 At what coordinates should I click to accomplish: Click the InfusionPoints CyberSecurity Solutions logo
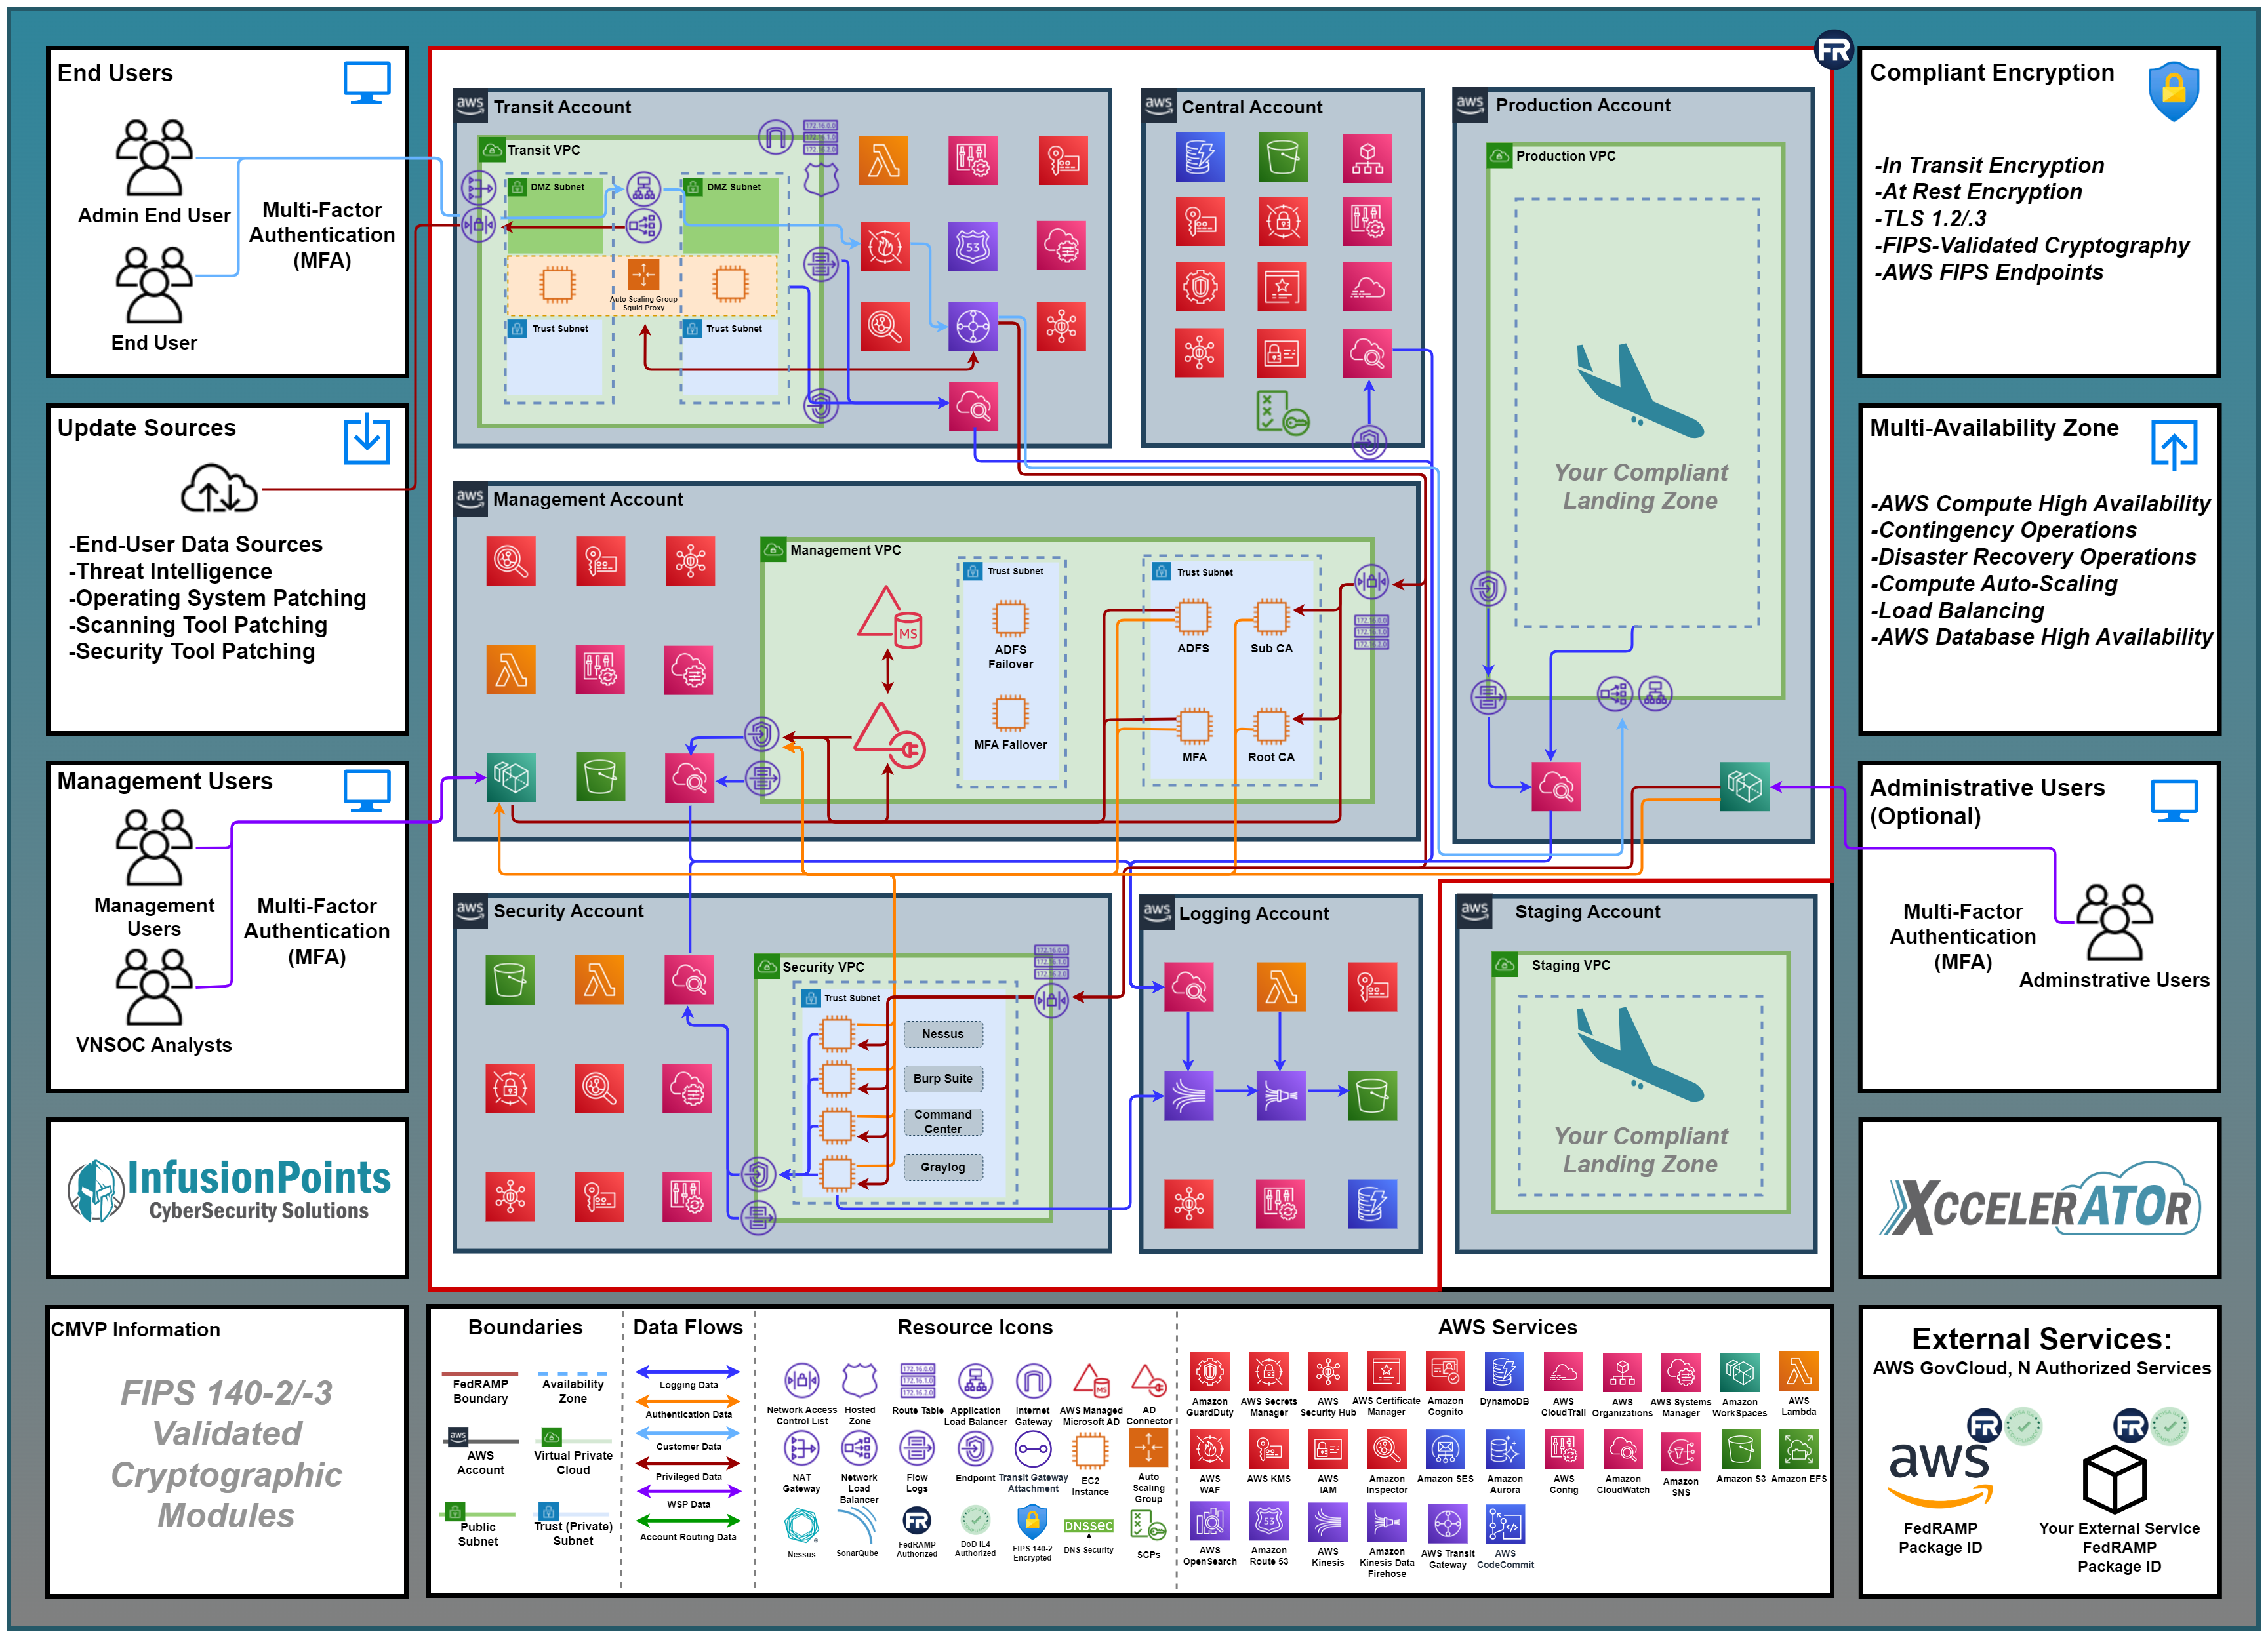pos(228,1192)
